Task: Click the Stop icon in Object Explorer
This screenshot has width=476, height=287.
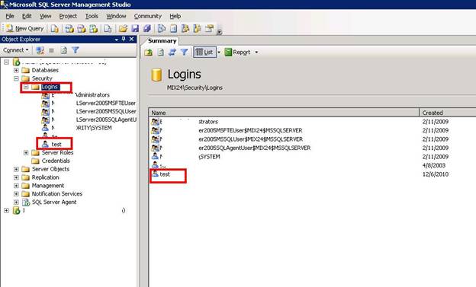Action: pyautogui.click(x=51, y=50)
